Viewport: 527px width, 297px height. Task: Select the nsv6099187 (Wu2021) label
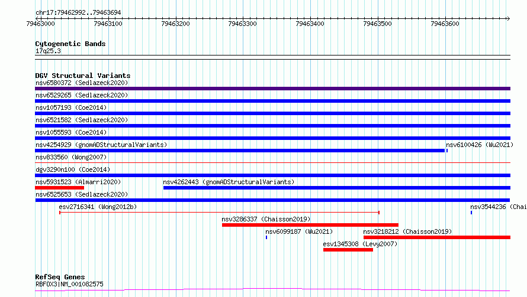(x=299, y=231)
